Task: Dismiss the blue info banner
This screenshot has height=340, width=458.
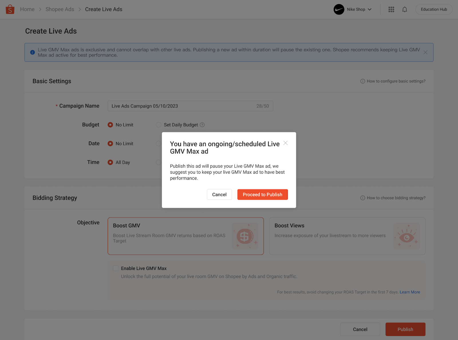Action: tap(425, 52)
